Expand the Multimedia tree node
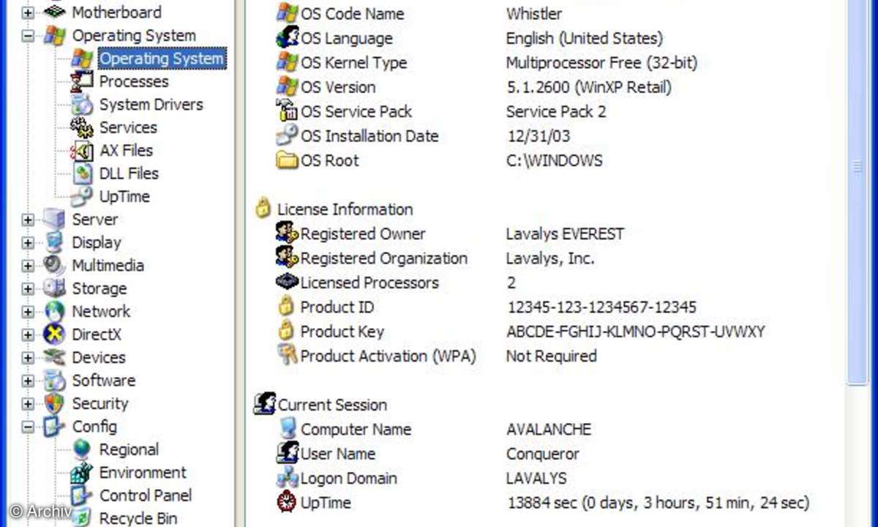 click(28, 266)
